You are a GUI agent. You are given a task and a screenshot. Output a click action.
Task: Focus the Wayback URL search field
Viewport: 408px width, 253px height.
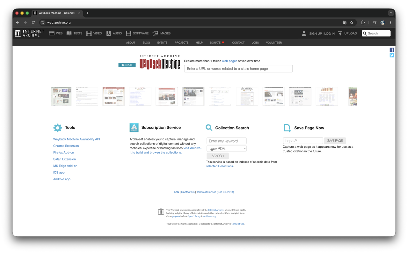[238, 69]
